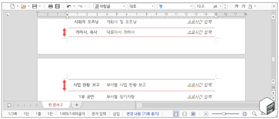Click the zoom out small page icon
Image resolution: width=279 pixels, height=119 pixels.
[206, 114]
